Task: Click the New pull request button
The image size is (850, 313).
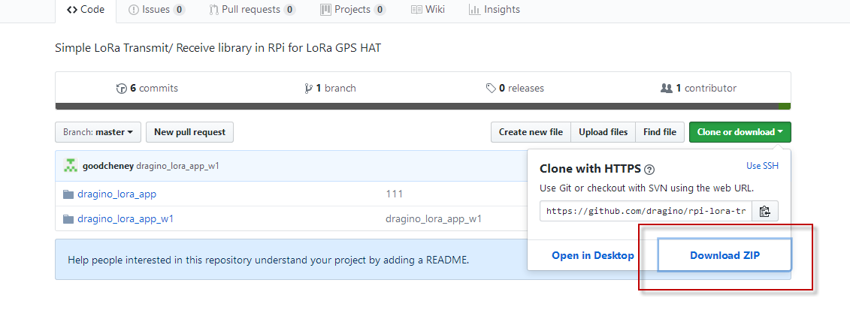Action: (x=189, y=132)
